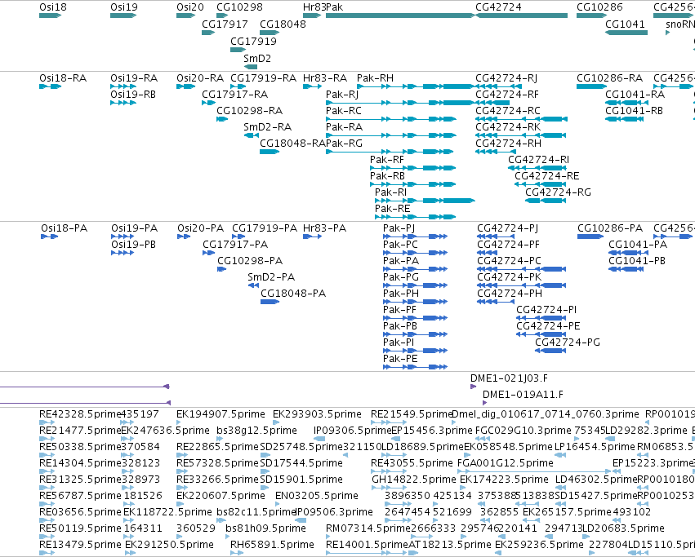
Task: Select protein Hr83-PA
Action: point(324,228)
